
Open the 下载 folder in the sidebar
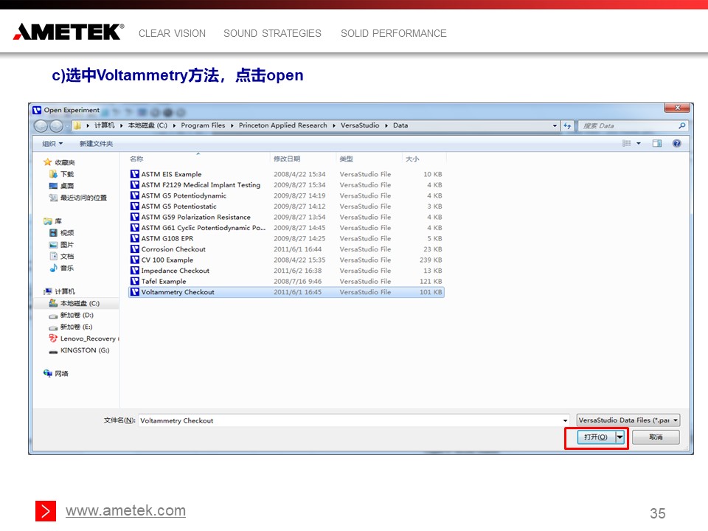(x=62, y=174)
